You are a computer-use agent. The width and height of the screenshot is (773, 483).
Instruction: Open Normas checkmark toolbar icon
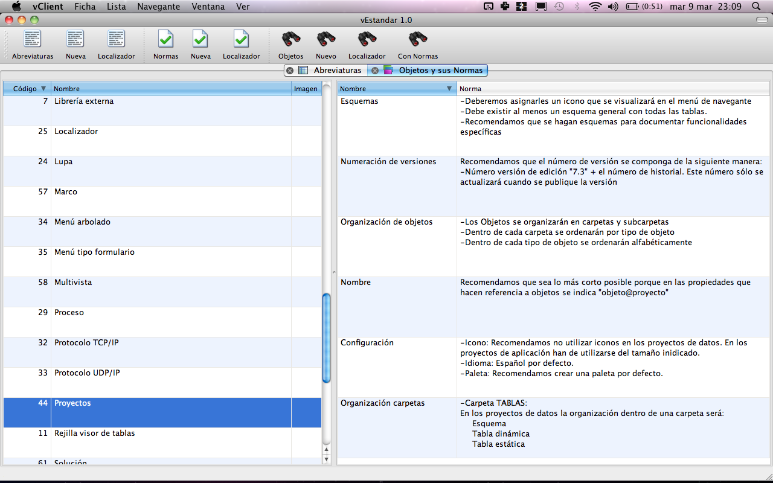point(165,39)
